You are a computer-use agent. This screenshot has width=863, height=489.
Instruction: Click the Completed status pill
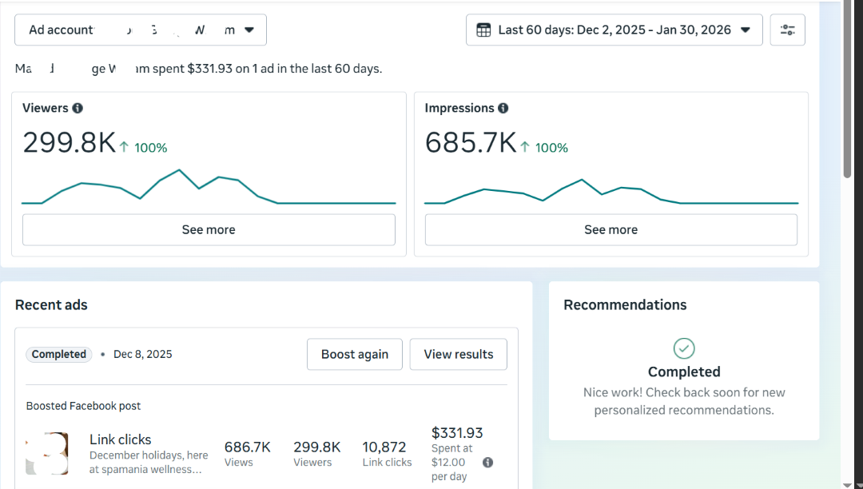point(58,354)
